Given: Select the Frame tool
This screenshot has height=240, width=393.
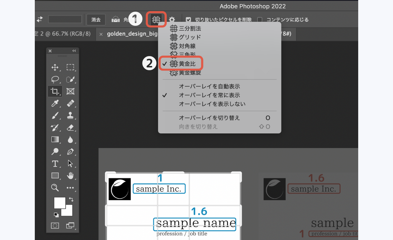Looking at the screenshot, I should [x=70, y=91].
